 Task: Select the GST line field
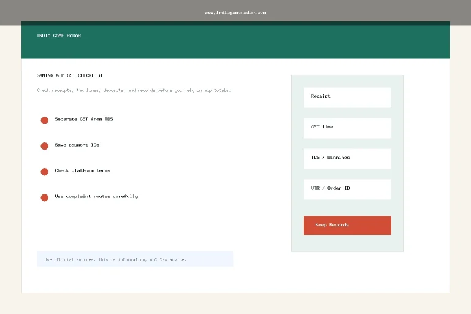pyautogui.click(x=347, y=128)
